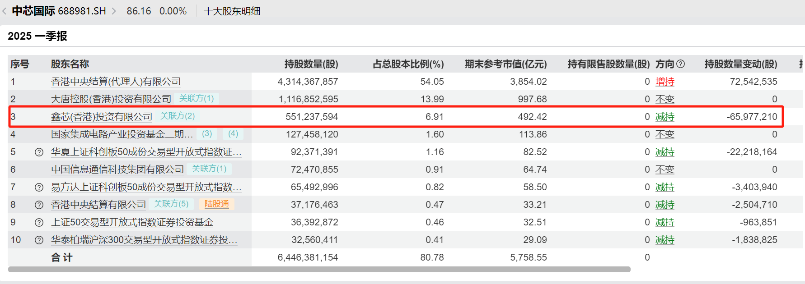This screenshot has width=805, height=284.
Task: Open shareholder 大唐控股(香港)投资有限公司
Action: click(x=111, y=99)
